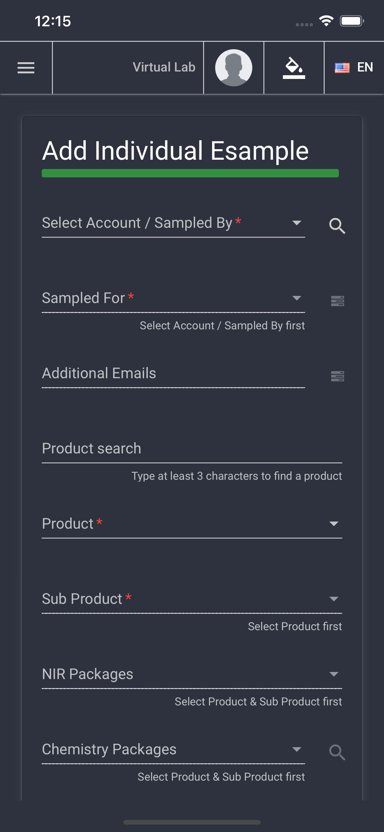Click the magnifier next to Chemistry Packages
The width and height of the screenshot is (384, 832).
point(337,752)
